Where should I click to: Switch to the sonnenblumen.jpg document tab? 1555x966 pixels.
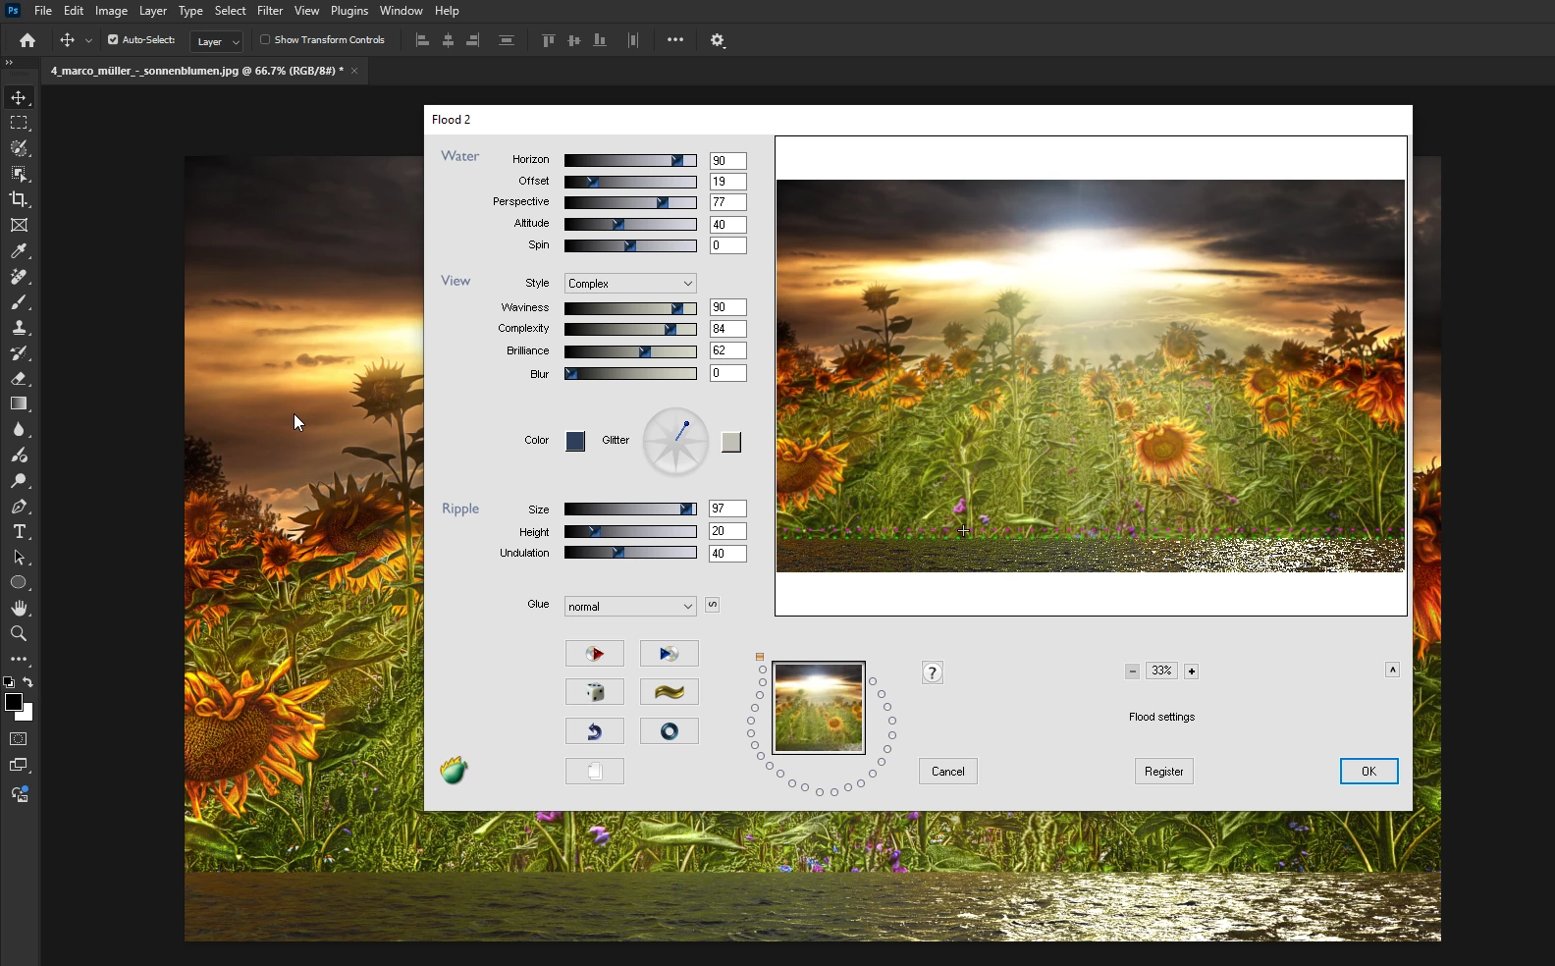coord(197,71)
